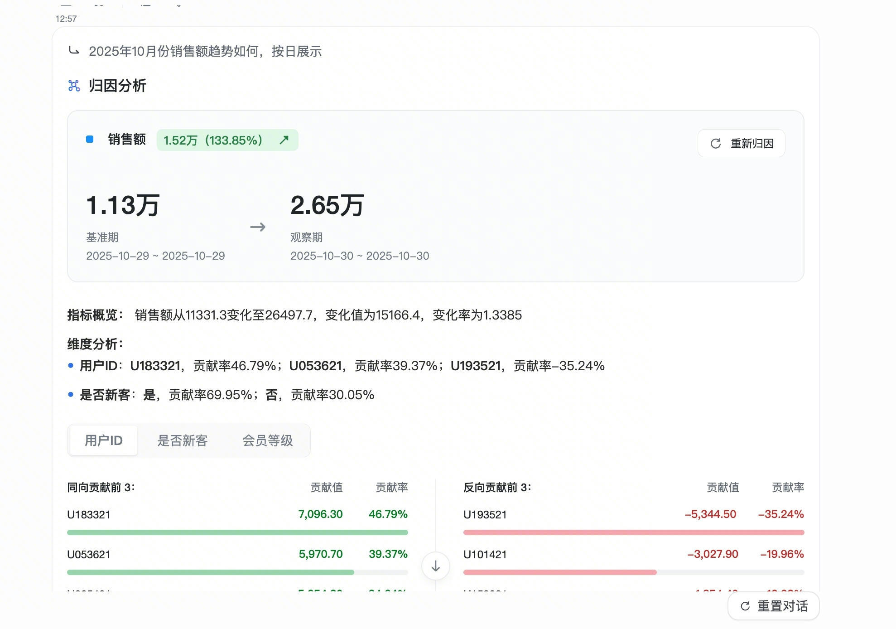Click the blue square next to 销售额
896x629 pixels.
[90, 140]
